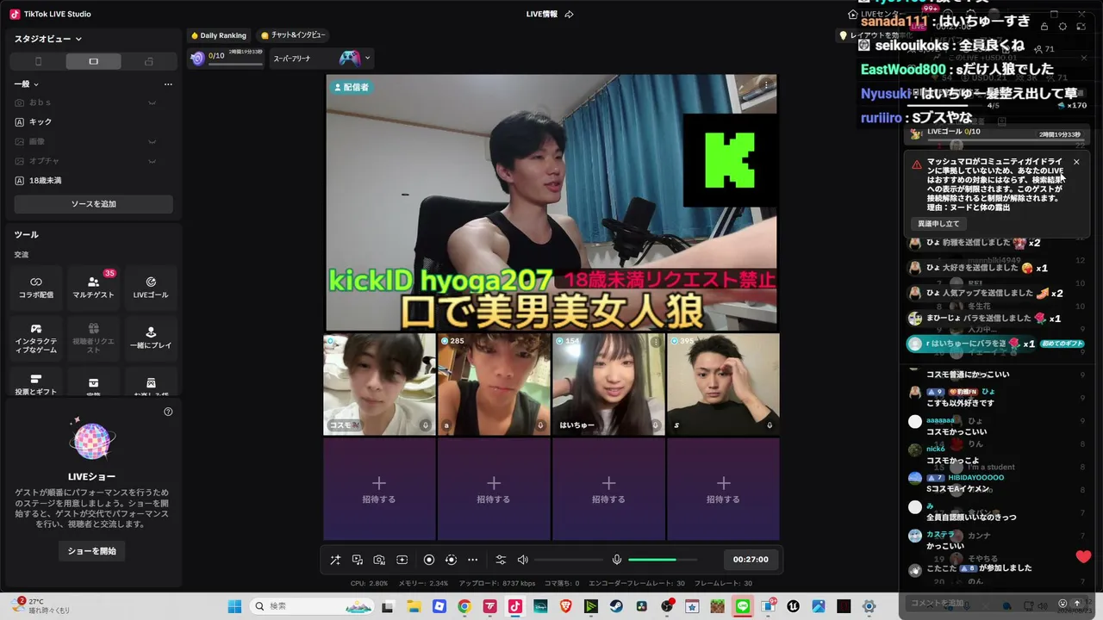Select the はいちゅー guest video tile
This screenshot has width=1103, height=620.
[x=608, y=384]
